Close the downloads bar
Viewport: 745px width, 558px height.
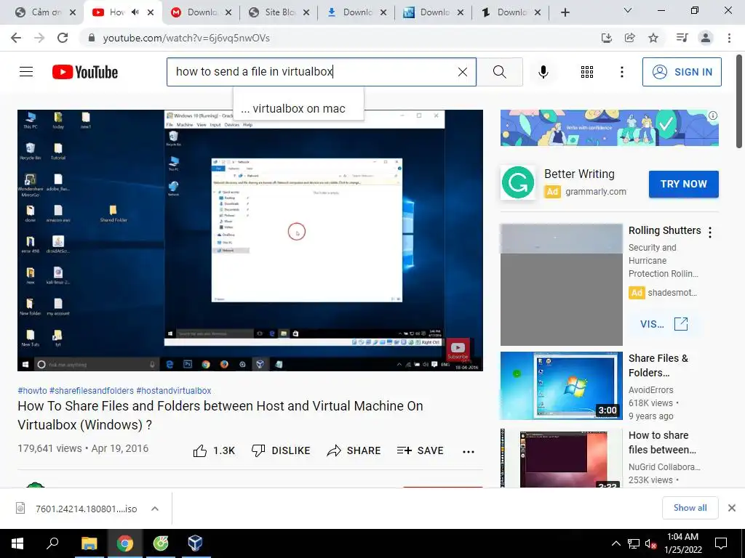pyautogui.click(x=732, y=508)
